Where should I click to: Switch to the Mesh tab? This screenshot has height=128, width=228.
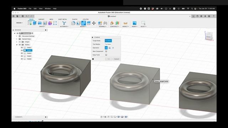[x=51, y=19]
